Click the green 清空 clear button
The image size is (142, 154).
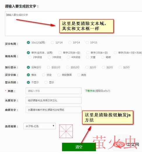click(x=79, y=147)
